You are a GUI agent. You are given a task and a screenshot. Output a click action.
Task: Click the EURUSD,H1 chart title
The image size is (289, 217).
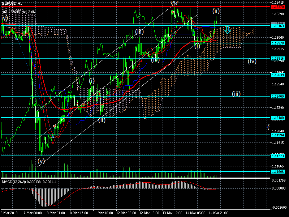(x=12, y=4)
